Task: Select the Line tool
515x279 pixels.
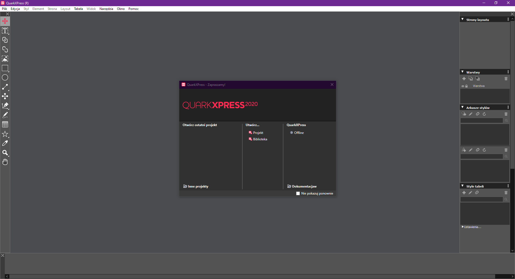Action: pos(5,87)
